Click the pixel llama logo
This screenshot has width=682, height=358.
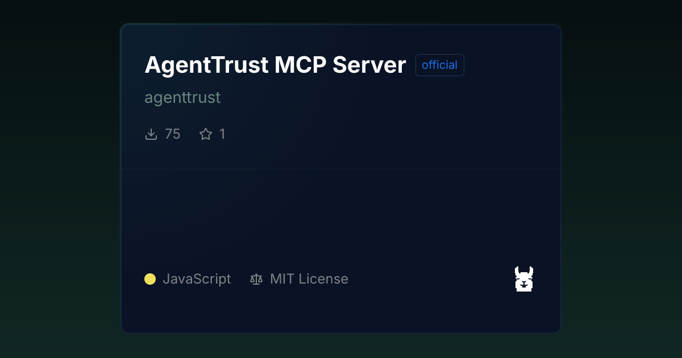pos(524,279)
